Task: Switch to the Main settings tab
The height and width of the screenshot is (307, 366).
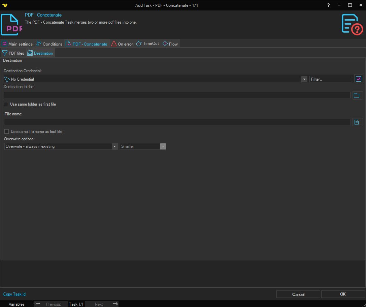Action: 17,44
